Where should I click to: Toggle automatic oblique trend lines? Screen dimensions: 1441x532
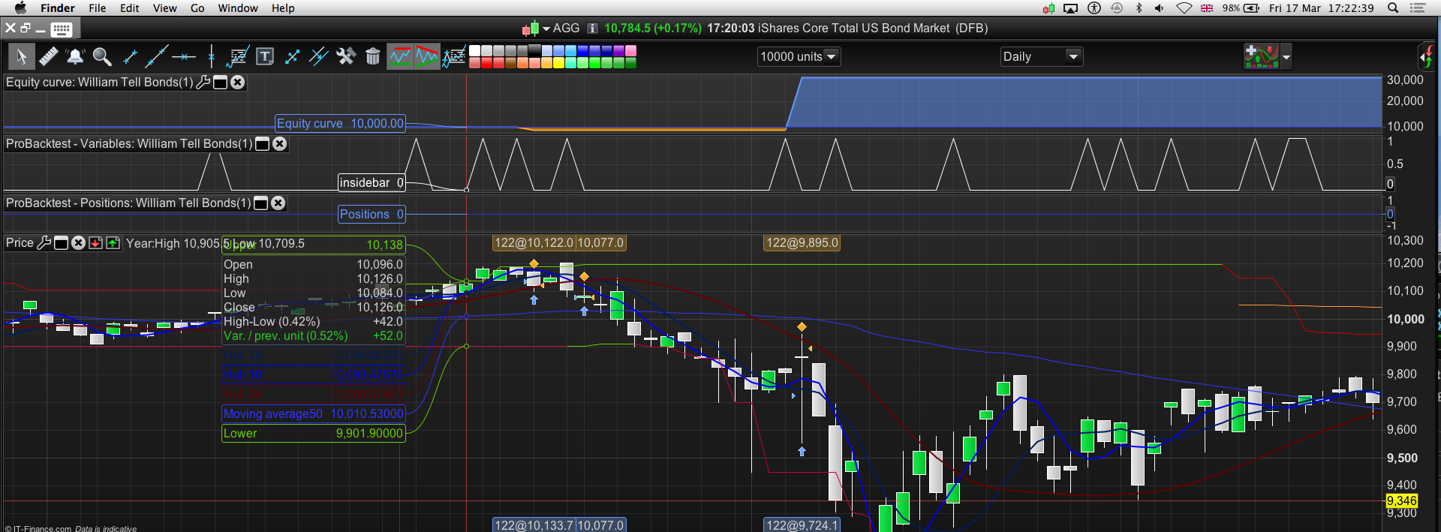point(427,56)
